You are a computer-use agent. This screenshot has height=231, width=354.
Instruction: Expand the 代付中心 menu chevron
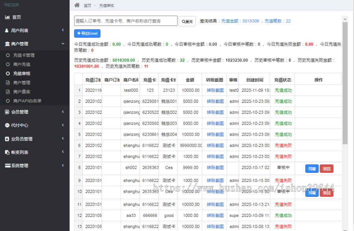click(63, 125)
